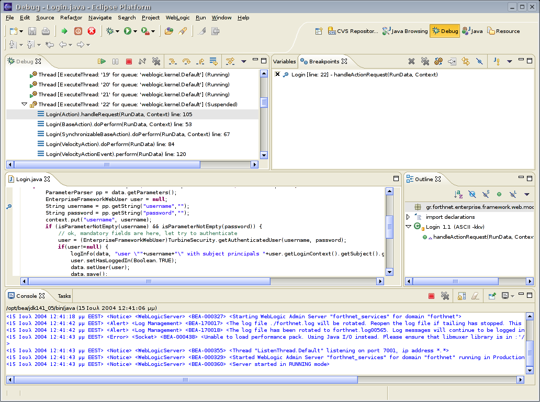
Task: Sort Outline members alphabetically
Action: [458, 194]
